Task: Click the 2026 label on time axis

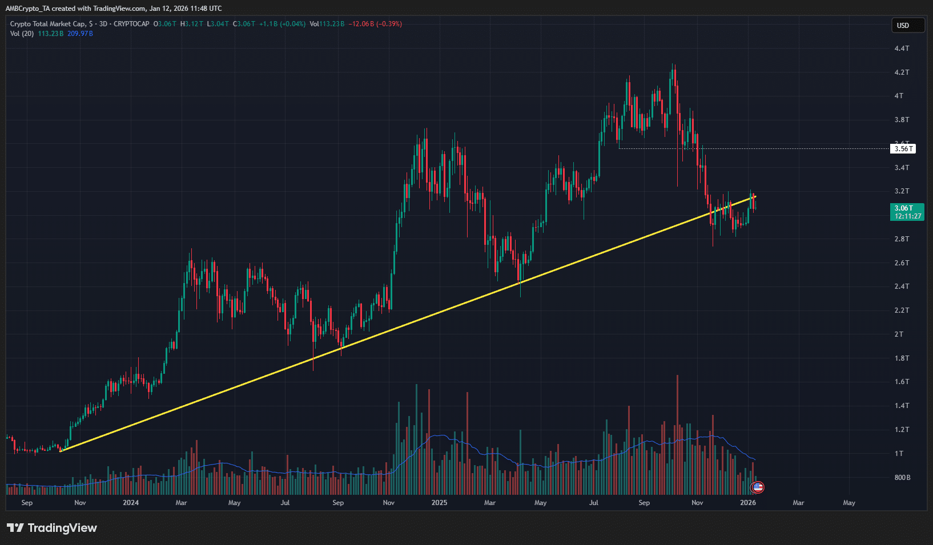Action: (x=747, y=503)
